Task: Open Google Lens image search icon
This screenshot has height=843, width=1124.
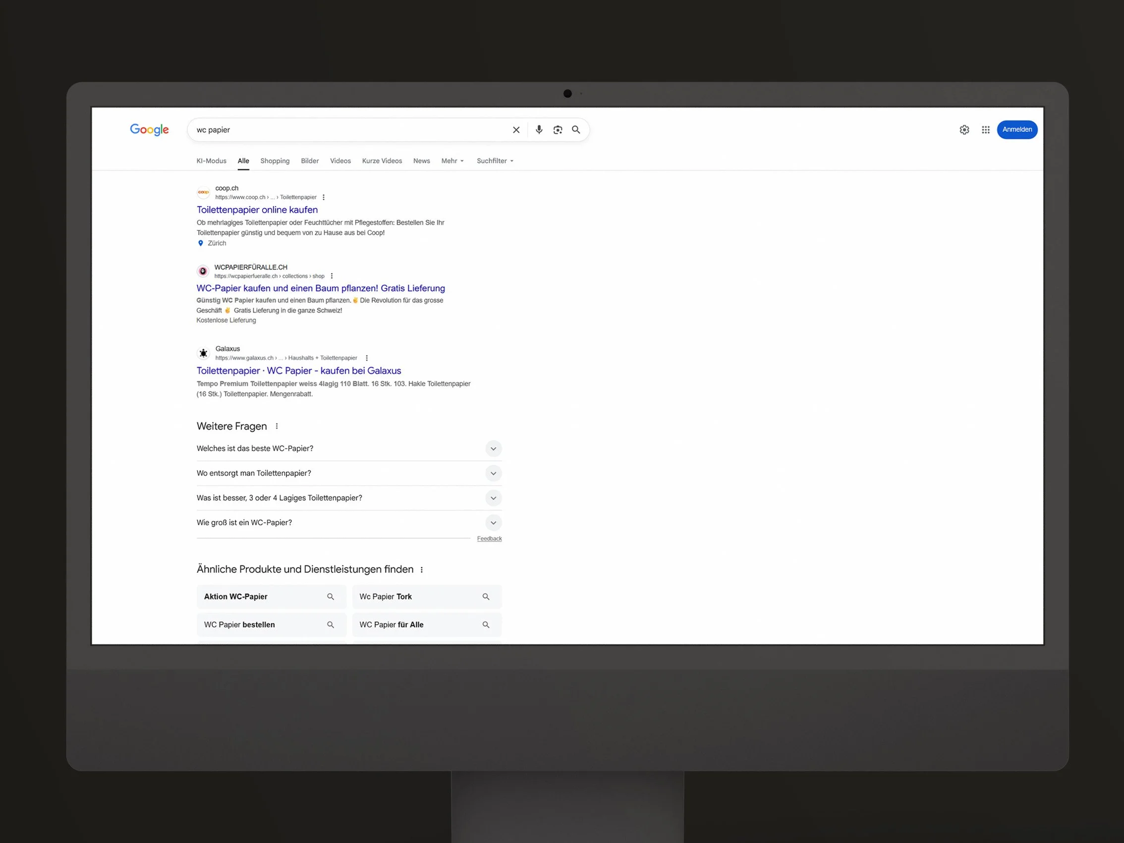Action: 558,129
